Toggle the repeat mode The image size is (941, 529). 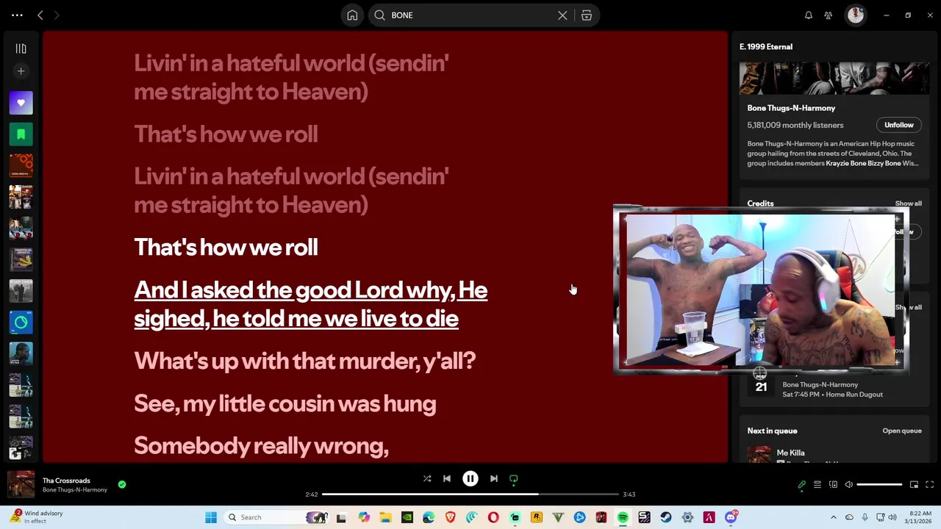tap(514, 479)
